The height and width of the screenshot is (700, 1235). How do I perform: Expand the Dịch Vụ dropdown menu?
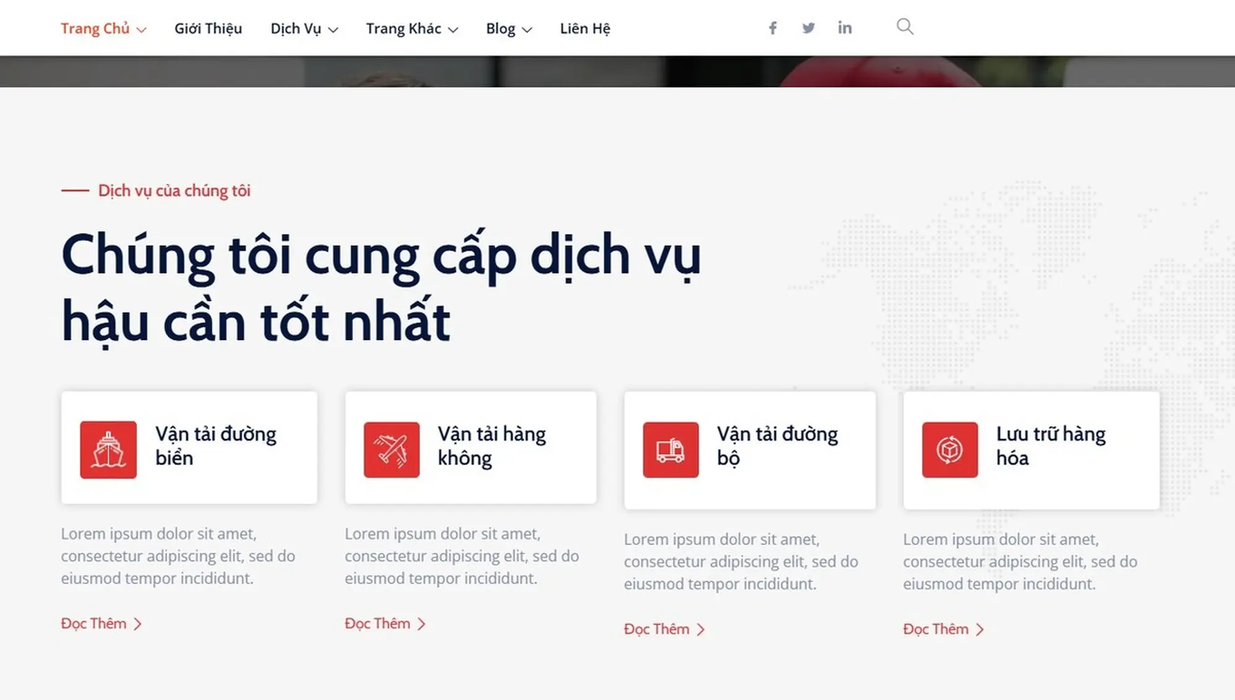pyautogui.click(x=304, y=29)
